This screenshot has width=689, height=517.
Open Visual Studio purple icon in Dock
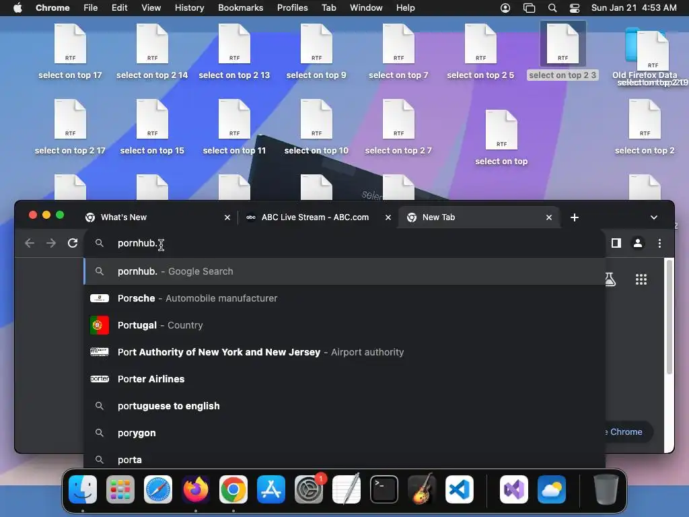pyautogui.click(x=514, y=489)
